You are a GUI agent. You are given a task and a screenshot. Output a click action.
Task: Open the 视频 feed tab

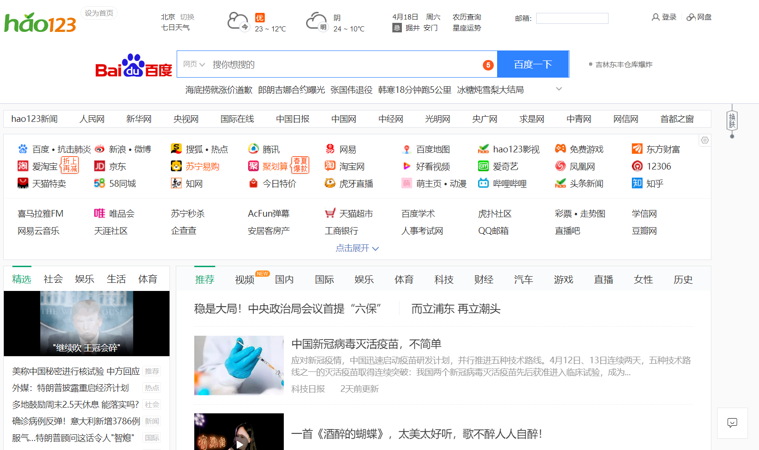[x=245, y=280]
